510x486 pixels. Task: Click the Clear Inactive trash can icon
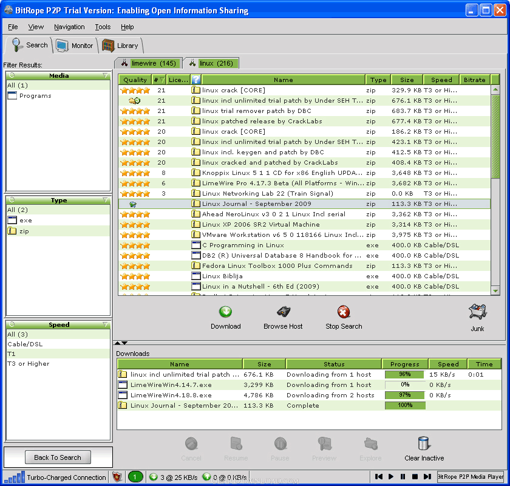[424, 443]
